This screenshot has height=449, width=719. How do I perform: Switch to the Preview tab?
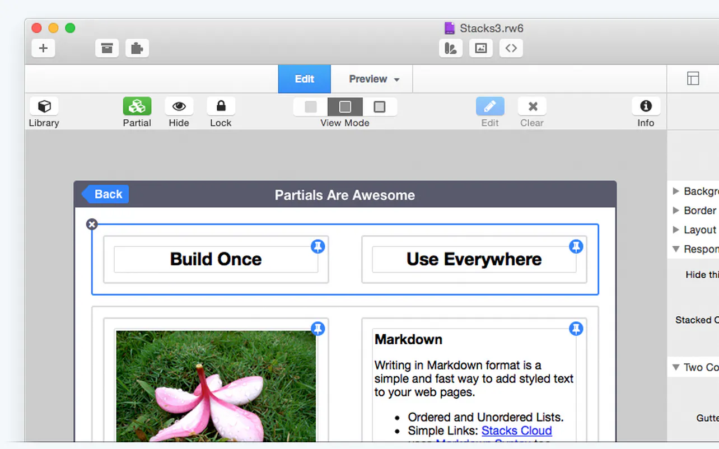click(368, 79)
